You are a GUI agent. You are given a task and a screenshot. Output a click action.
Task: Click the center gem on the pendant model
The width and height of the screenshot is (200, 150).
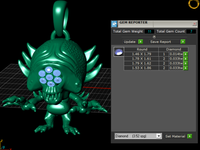50,77
